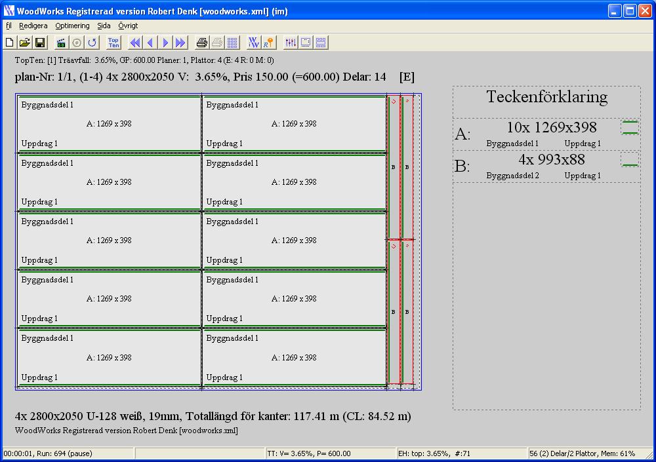Open the Optimering menu
Image resolution: width=656 pixels, height=462 pixels.
pyautogui.click(x=72, y=26)
